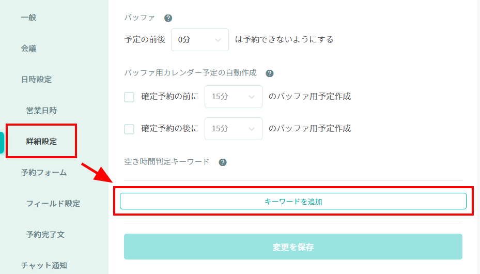Select 詳細設定 in the sidebar

[x=41, y=141]
